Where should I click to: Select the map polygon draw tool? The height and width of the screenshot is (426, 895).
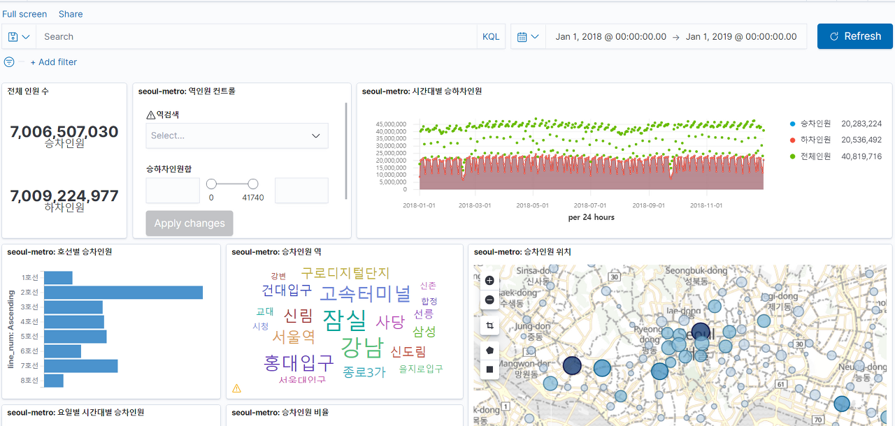pos(489,350)
